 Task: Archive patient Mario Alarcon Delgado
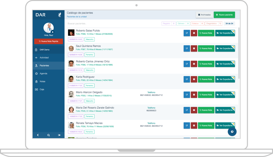tap(194, 94)
